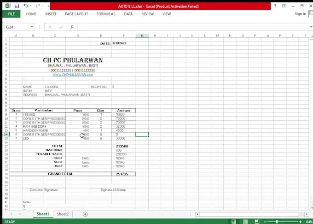Viewport: 313px width, 224px height.
Task: Click the horizontal scrollbar left arrow
Action: (x=197, y=214)
